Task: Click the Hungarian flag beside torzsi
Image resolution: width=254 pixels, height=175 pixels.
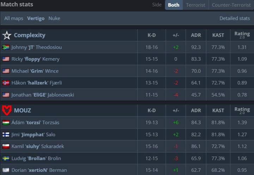Action: click(x=6, y=122)
